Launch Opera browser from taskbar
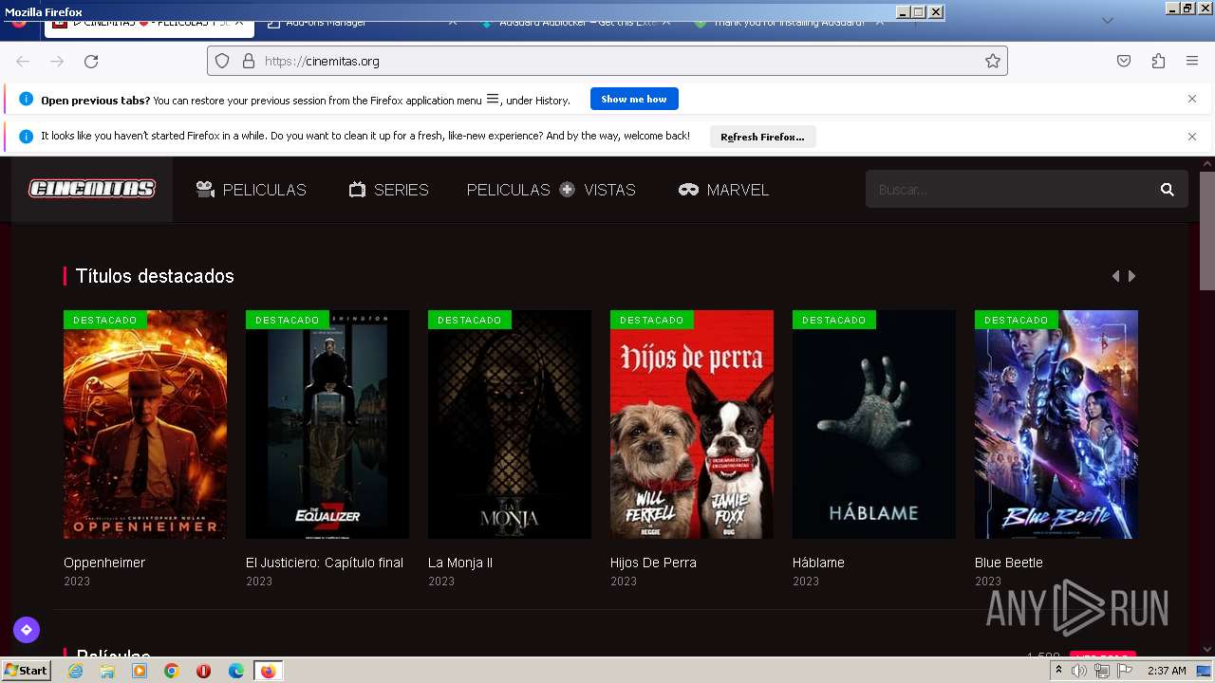1215x683 pixels. (x=203, y=671)
